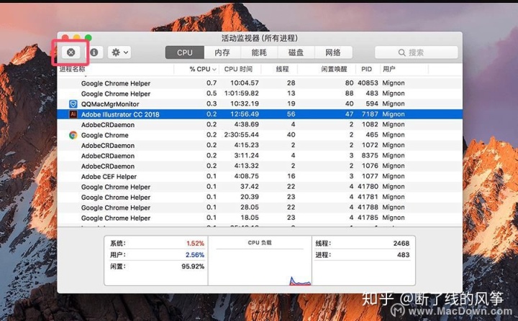Select Google Chrome Helper with PID 483

(x=260, y=93)
